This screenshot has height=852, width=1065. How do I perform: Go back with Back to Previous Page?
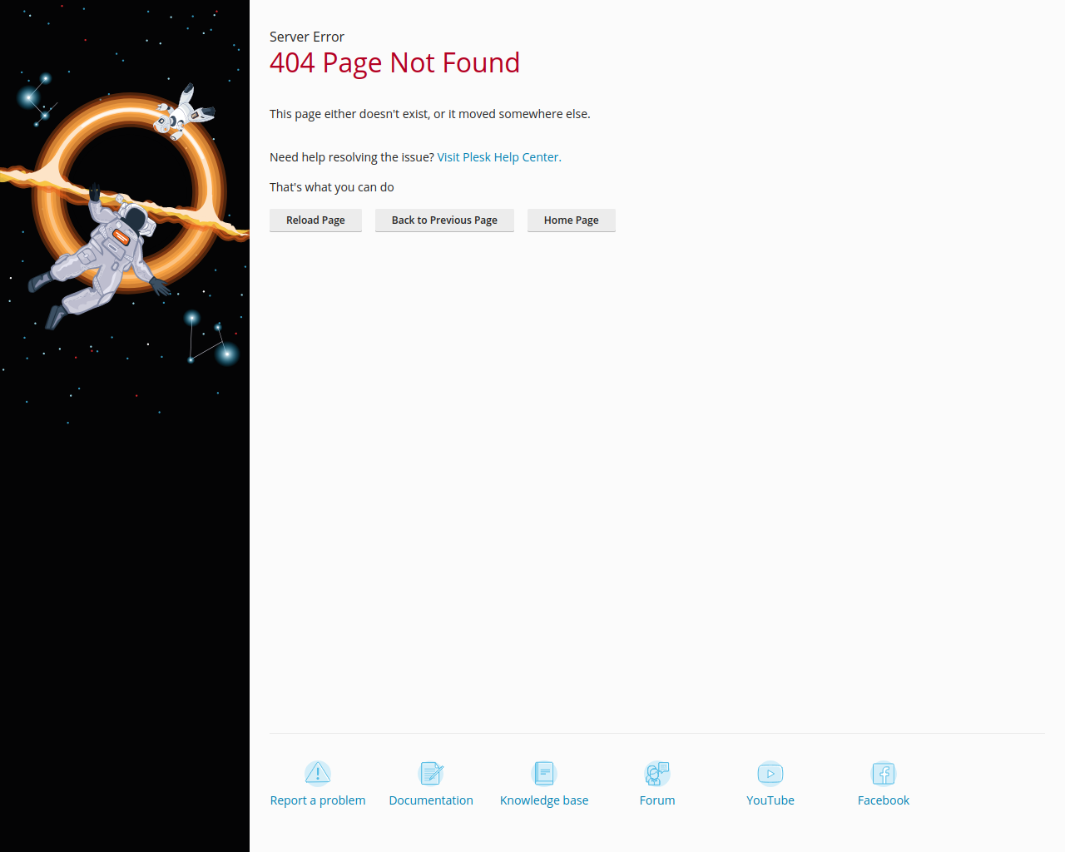[444, 220]
